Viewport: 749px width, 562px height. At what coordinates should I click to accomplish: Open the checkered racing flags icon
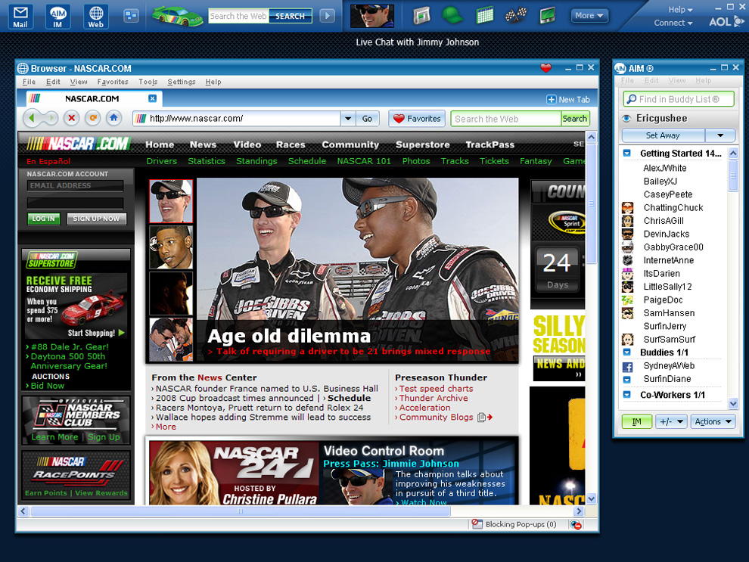[x=516, y=15]
